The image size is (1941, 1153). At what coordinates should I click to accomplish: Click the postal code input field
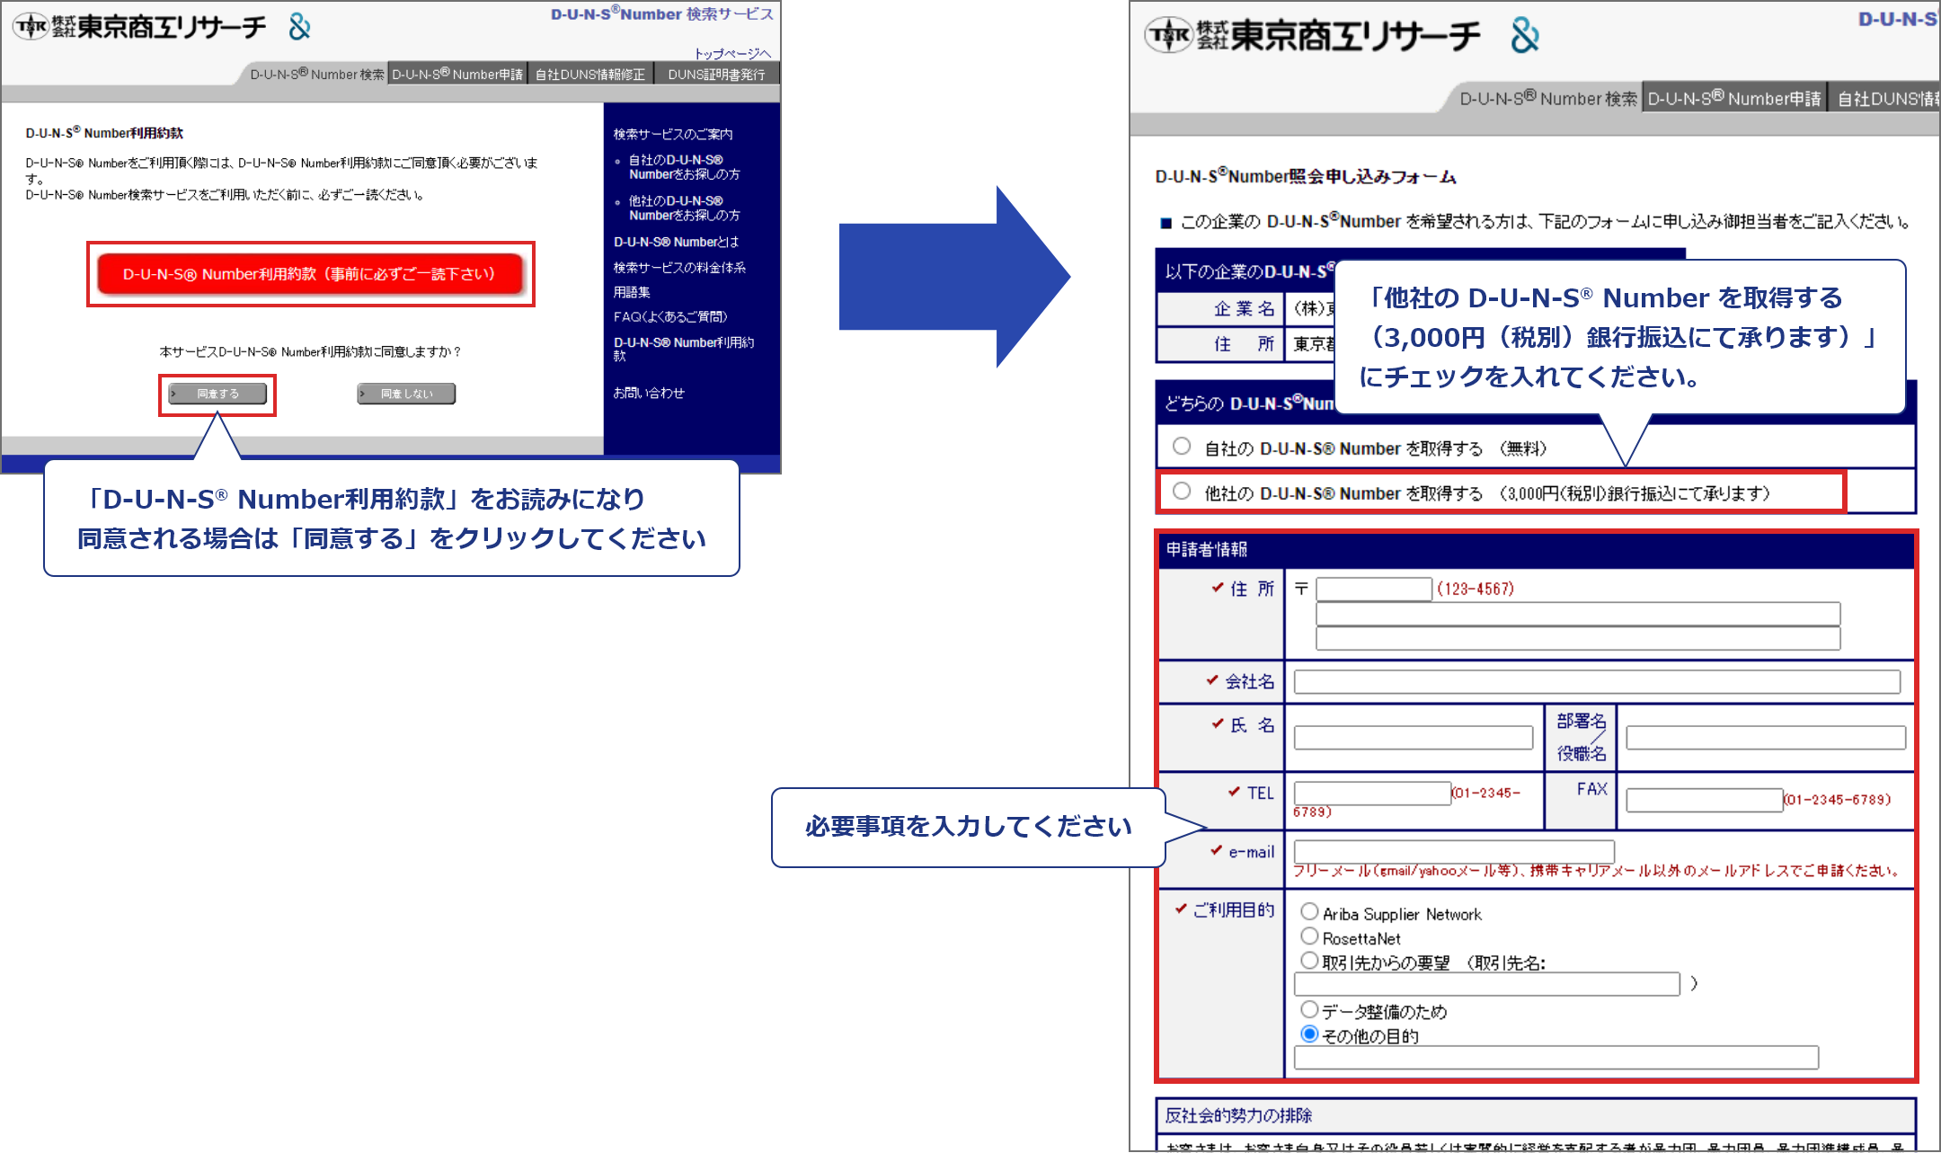(1374, 590)
